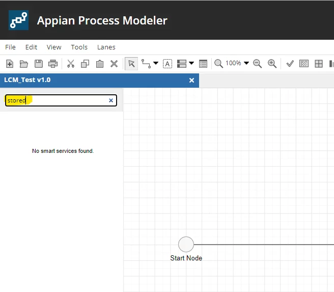
Task: Open the Edit menu
Action: [31, 47]
